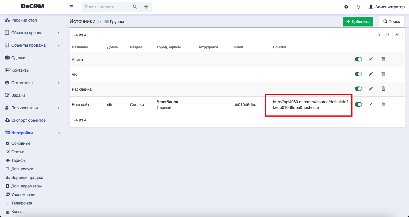Click the Сотрудники column header
The height and width of the screenshot is (217, 409).
pos(208,47)
